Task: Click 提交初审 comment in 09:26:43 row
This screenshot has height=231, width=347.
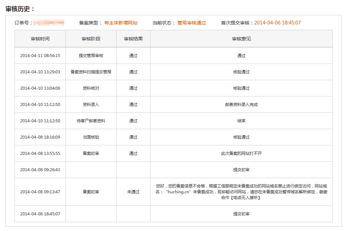Action: click(x=241, y=170)
